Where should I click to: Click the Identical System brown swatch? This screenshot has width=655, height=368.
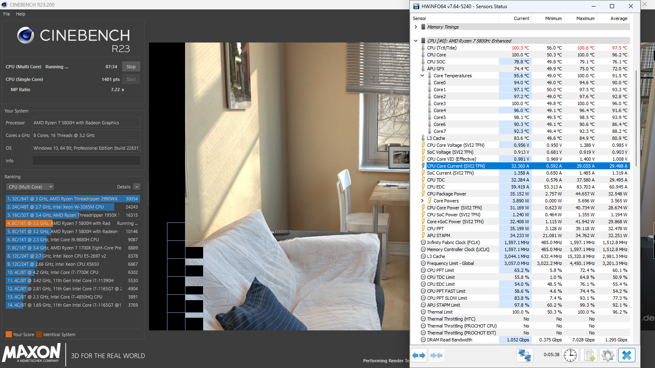(x=39, y=334)
